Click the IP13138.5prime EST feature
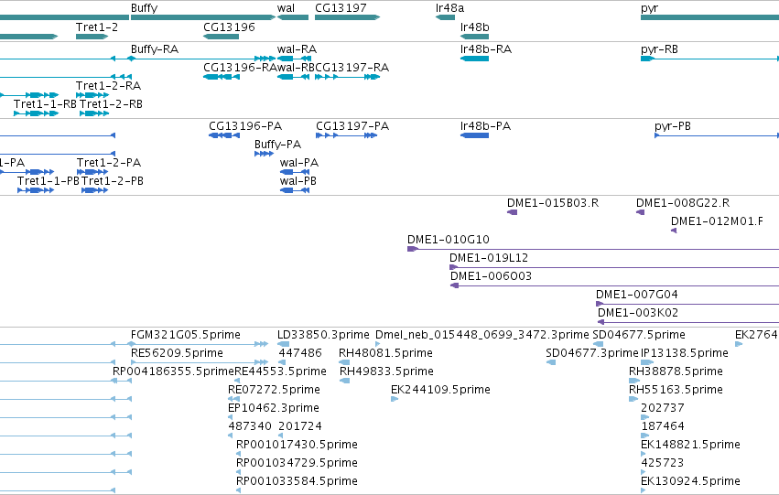The height and width of the screenshot is (495, 779). pos(647,362)
